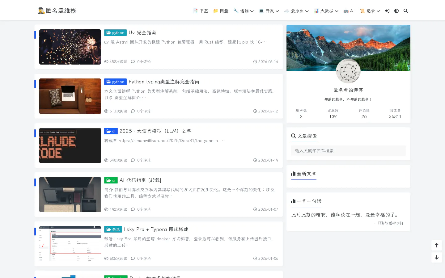Click the 文章搜索 widget heading

pos(304,136)
